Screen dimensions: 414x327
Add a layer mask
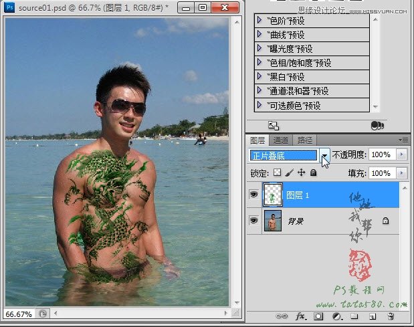coord(318,316)
